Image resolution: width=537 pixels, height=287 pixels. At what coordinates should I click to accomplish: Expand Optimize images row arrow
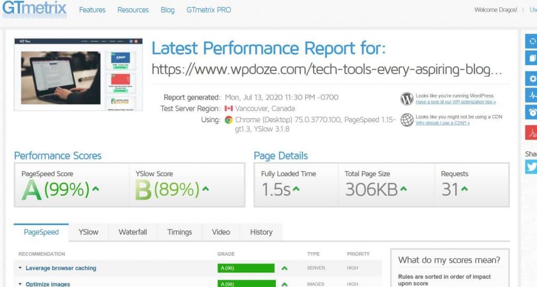click(20, 284)
